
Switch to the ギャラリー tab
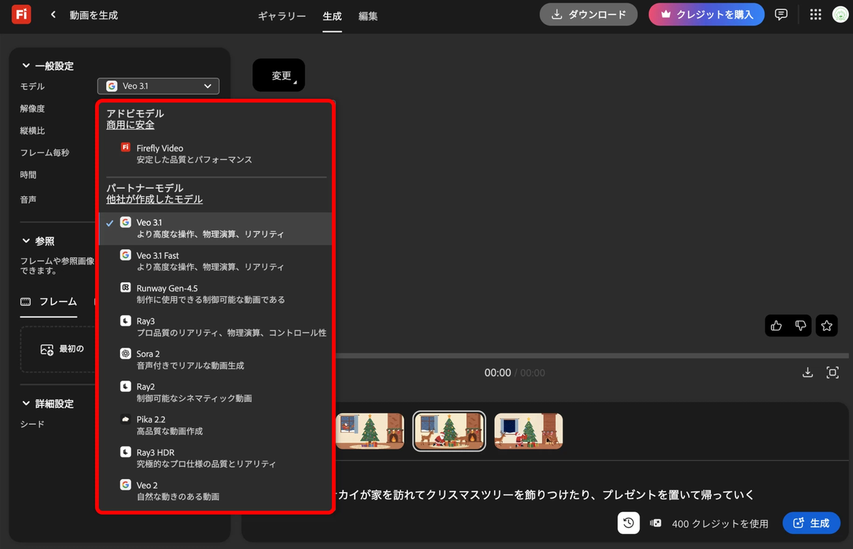(282, 16)
